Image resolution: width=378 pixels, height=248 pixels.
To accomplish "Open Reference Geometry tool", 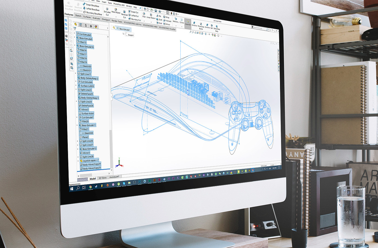I will [175, 20].
